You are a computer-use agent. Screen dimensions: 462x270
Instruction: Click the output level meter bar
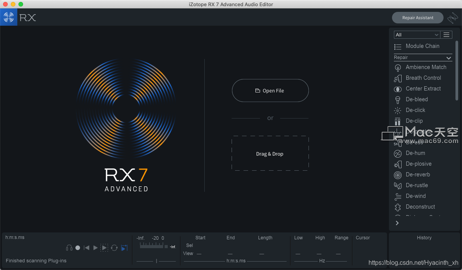point(152,246)
